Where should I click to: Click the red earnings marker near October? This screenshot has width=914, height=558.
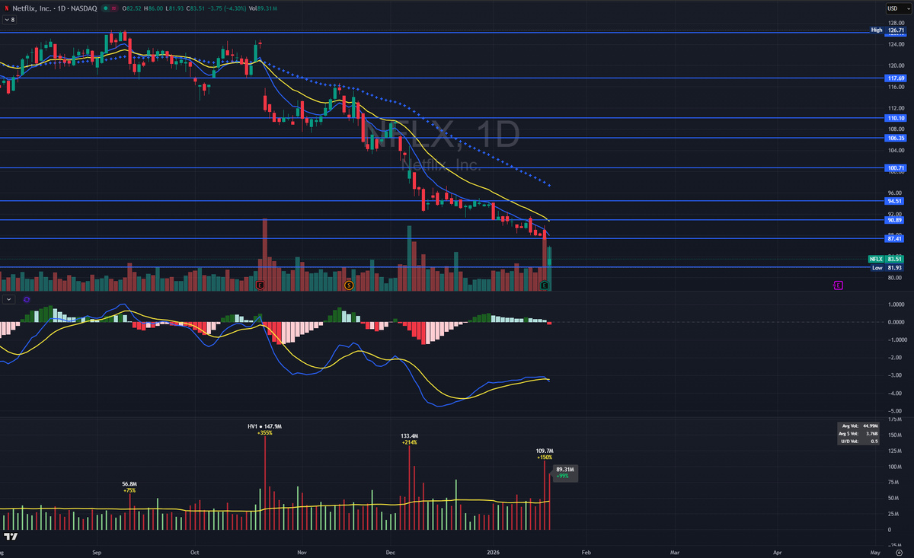[x=260, y=285]
